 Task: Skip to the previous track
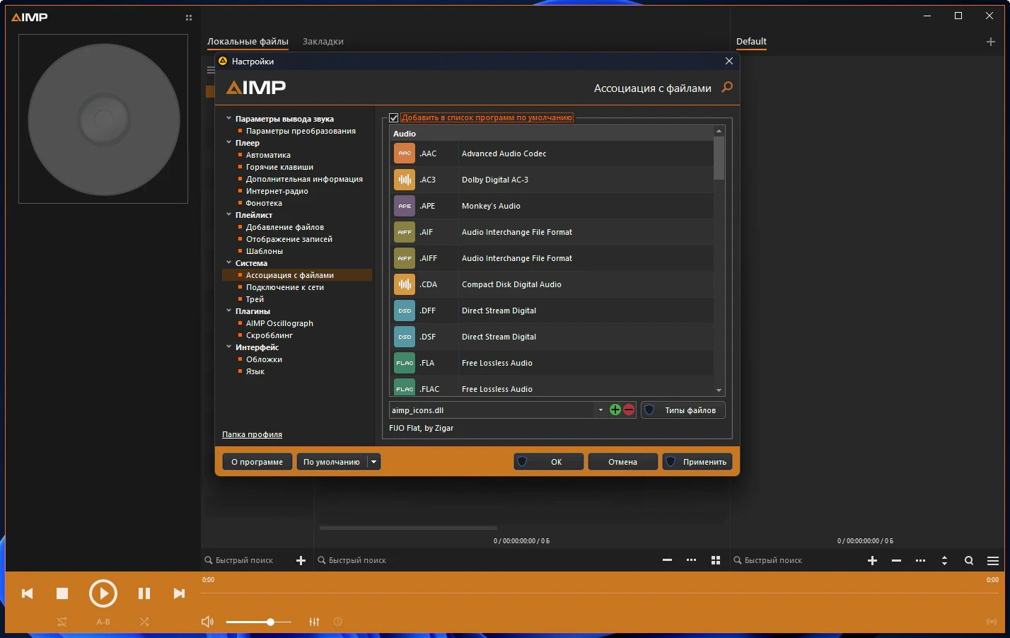[x=28, y=593]
